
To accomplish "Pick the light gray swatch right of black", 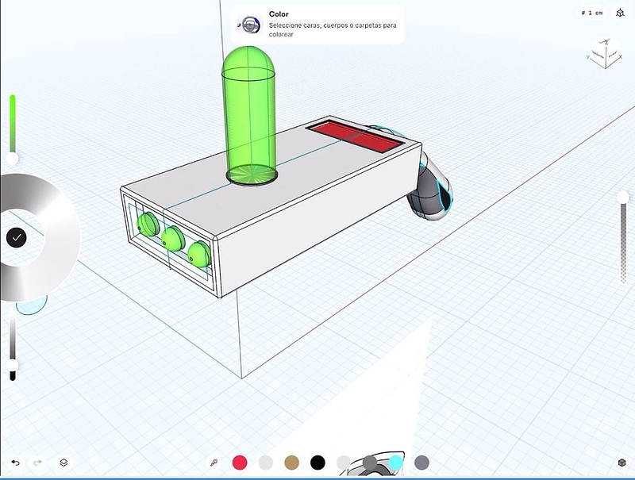I will (x=344, y=463).
